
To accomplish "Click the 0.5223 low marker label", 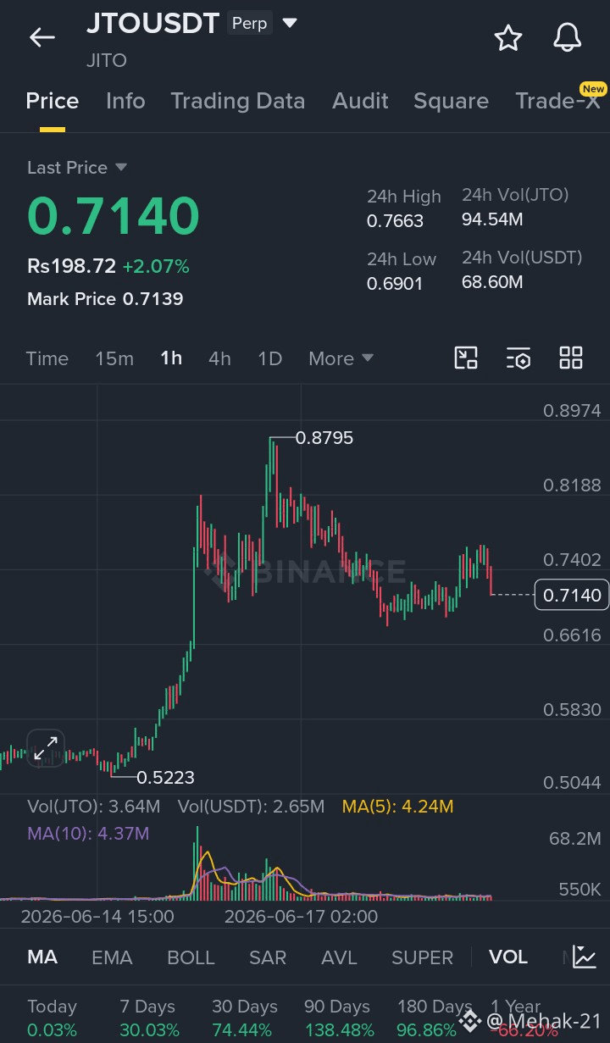I will pos(165,777).
